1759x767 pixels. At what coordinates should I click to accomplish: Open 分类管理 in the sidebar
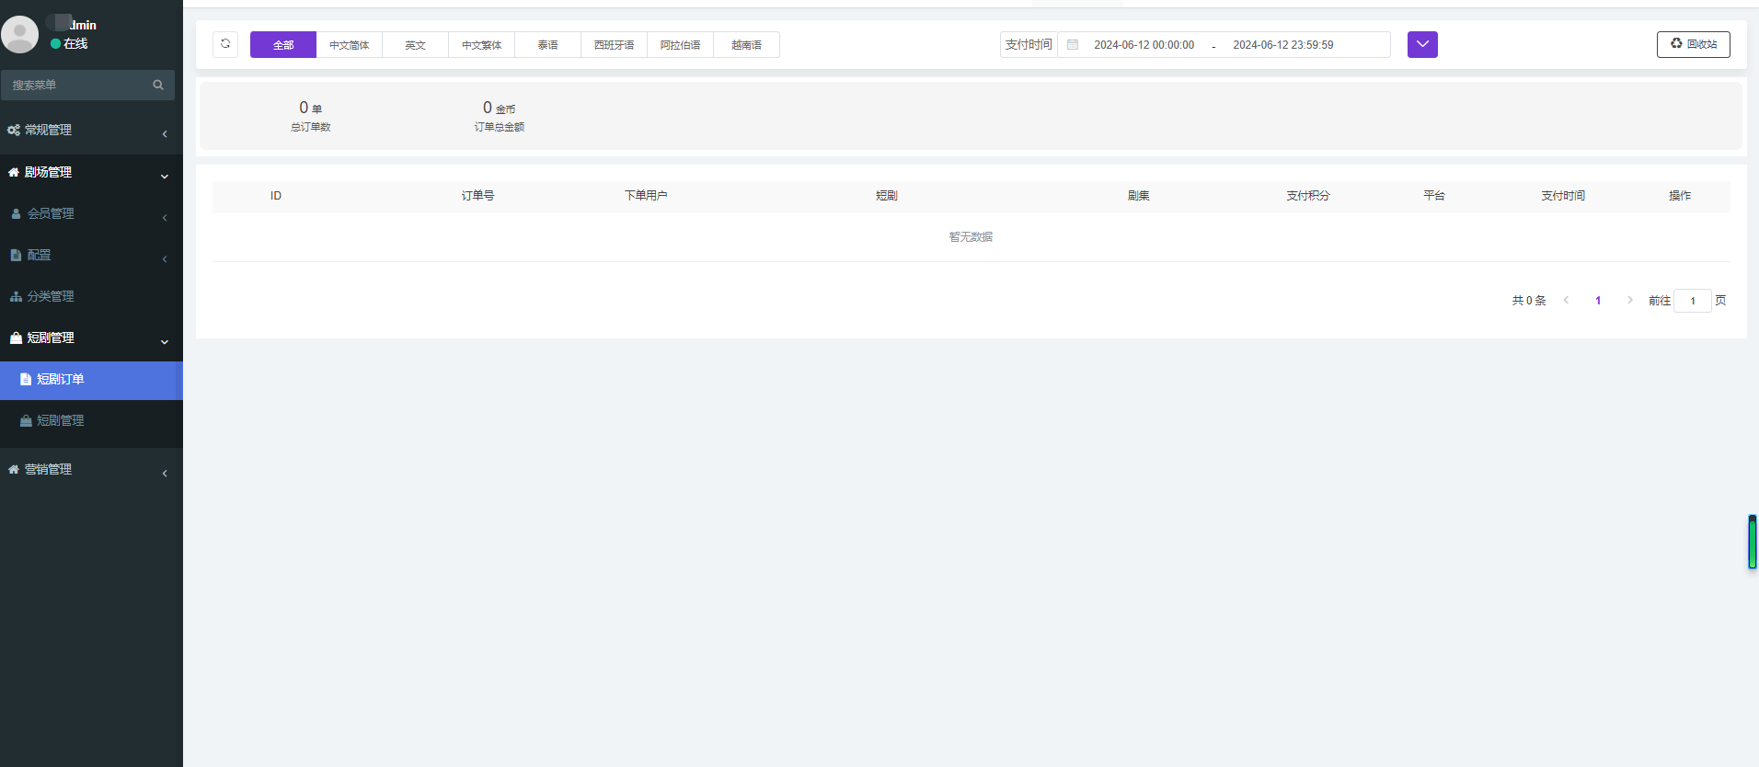(x=52, y=296)
